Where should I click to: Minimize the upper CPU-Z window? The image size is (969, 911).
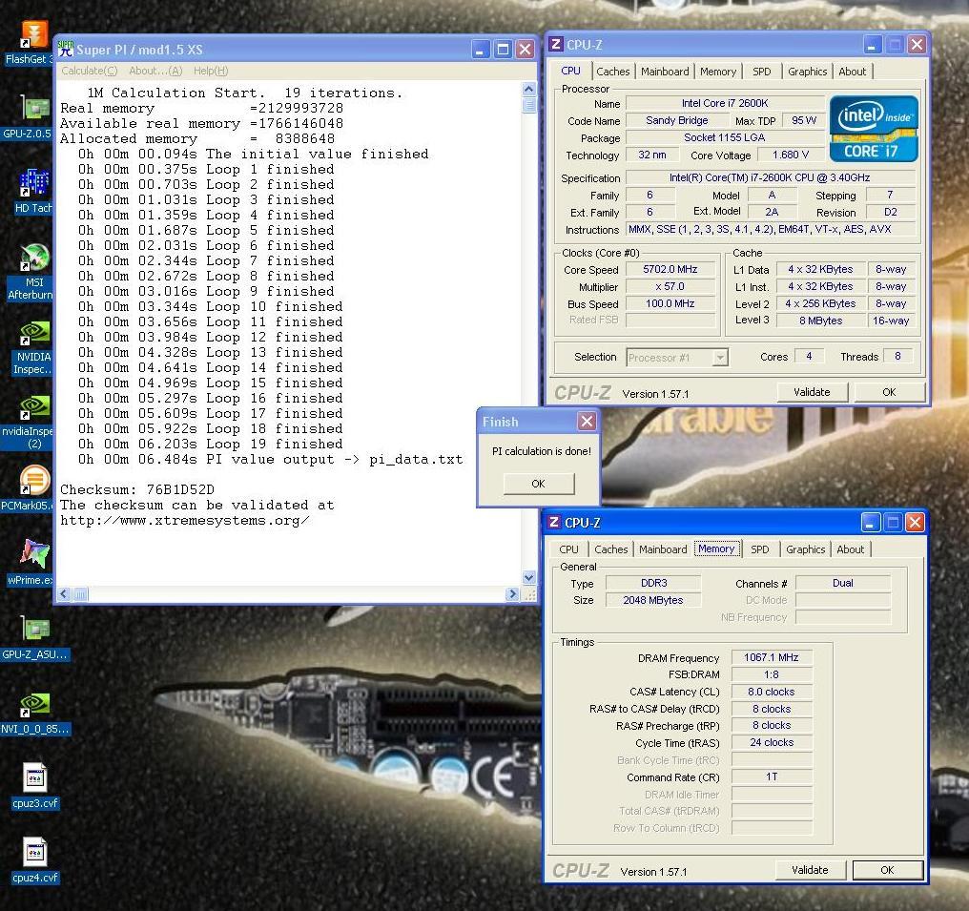coord(872,45)
